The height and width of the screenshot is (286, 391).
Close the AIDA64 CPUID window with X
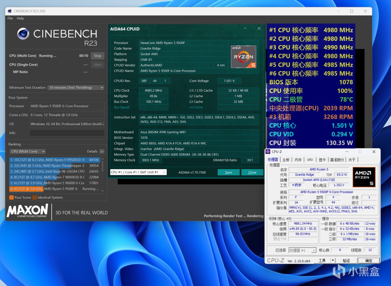(259, 28)
